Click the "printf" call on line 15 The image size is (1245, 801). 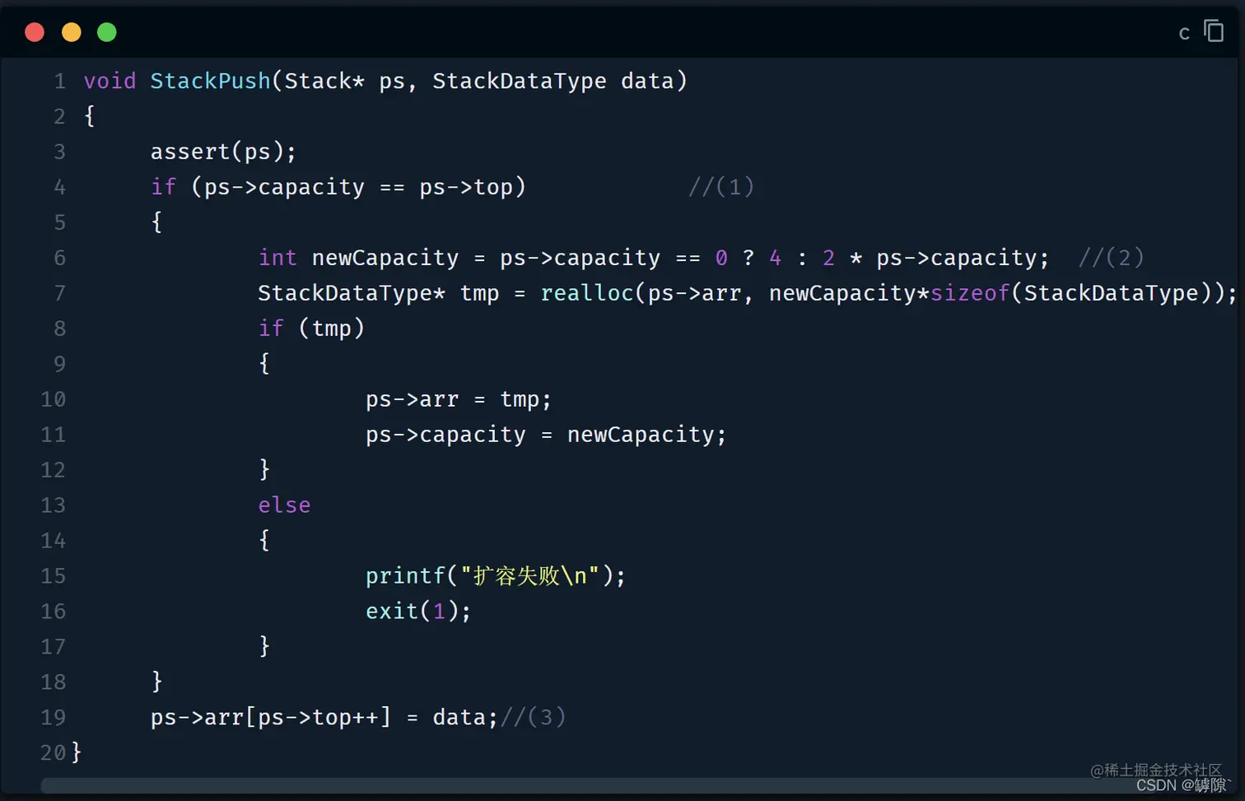tap(405, 575)
